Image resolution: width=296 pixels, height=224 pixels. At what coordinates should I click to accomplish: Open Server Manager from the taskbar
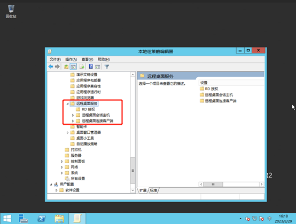(x=23, y=219)
